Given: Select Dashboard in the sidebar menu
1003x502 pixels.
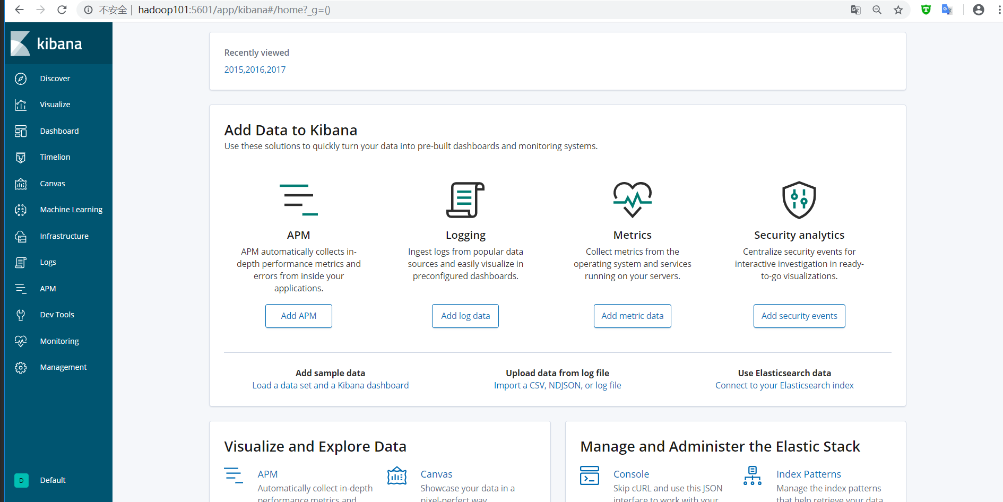Looking at the screenshot, I should pos(58,131).
